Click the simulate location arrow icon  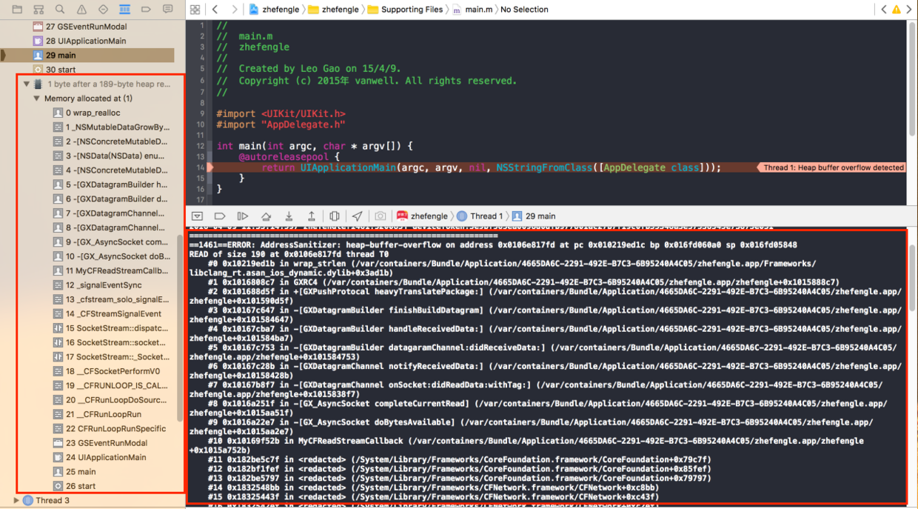(357, 216)
